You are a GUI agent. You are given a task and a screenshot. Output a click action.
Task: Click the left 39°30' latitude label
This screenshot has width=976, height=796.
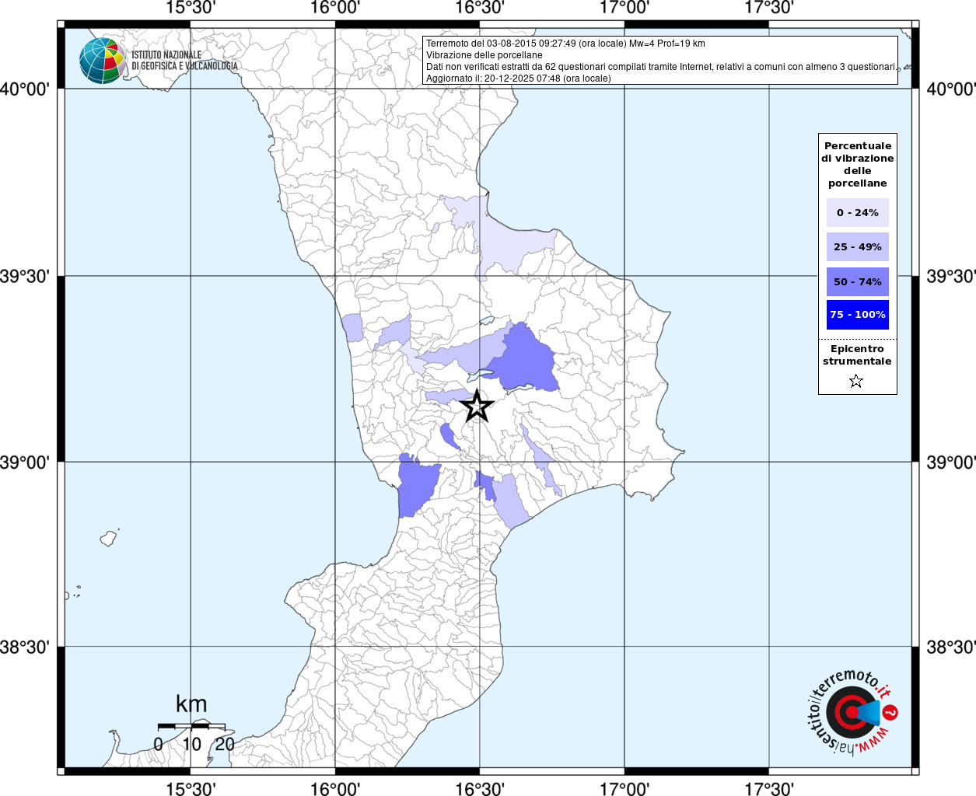(x=25, y=276)
